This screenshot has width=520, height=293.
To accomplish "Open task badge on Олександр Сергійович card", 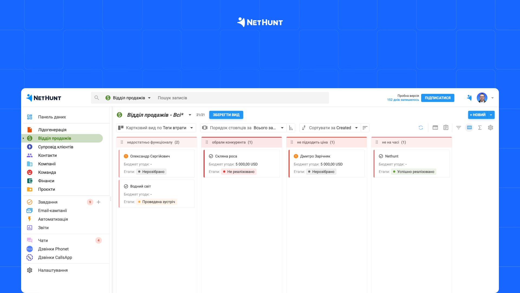I will tap(126, 156).
